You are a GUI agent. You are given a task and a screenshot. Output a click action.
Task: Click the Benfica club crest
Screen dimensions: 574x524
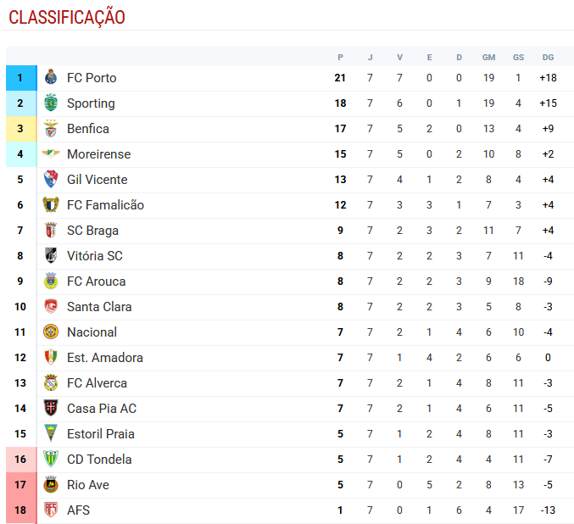click(x=51, y=129)
